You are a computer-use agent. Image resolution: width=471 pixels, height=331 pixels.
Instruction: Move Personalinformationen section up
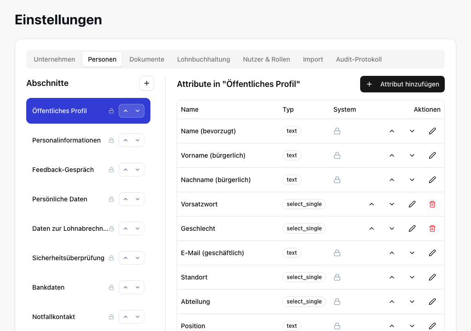(x=126, y=140)
